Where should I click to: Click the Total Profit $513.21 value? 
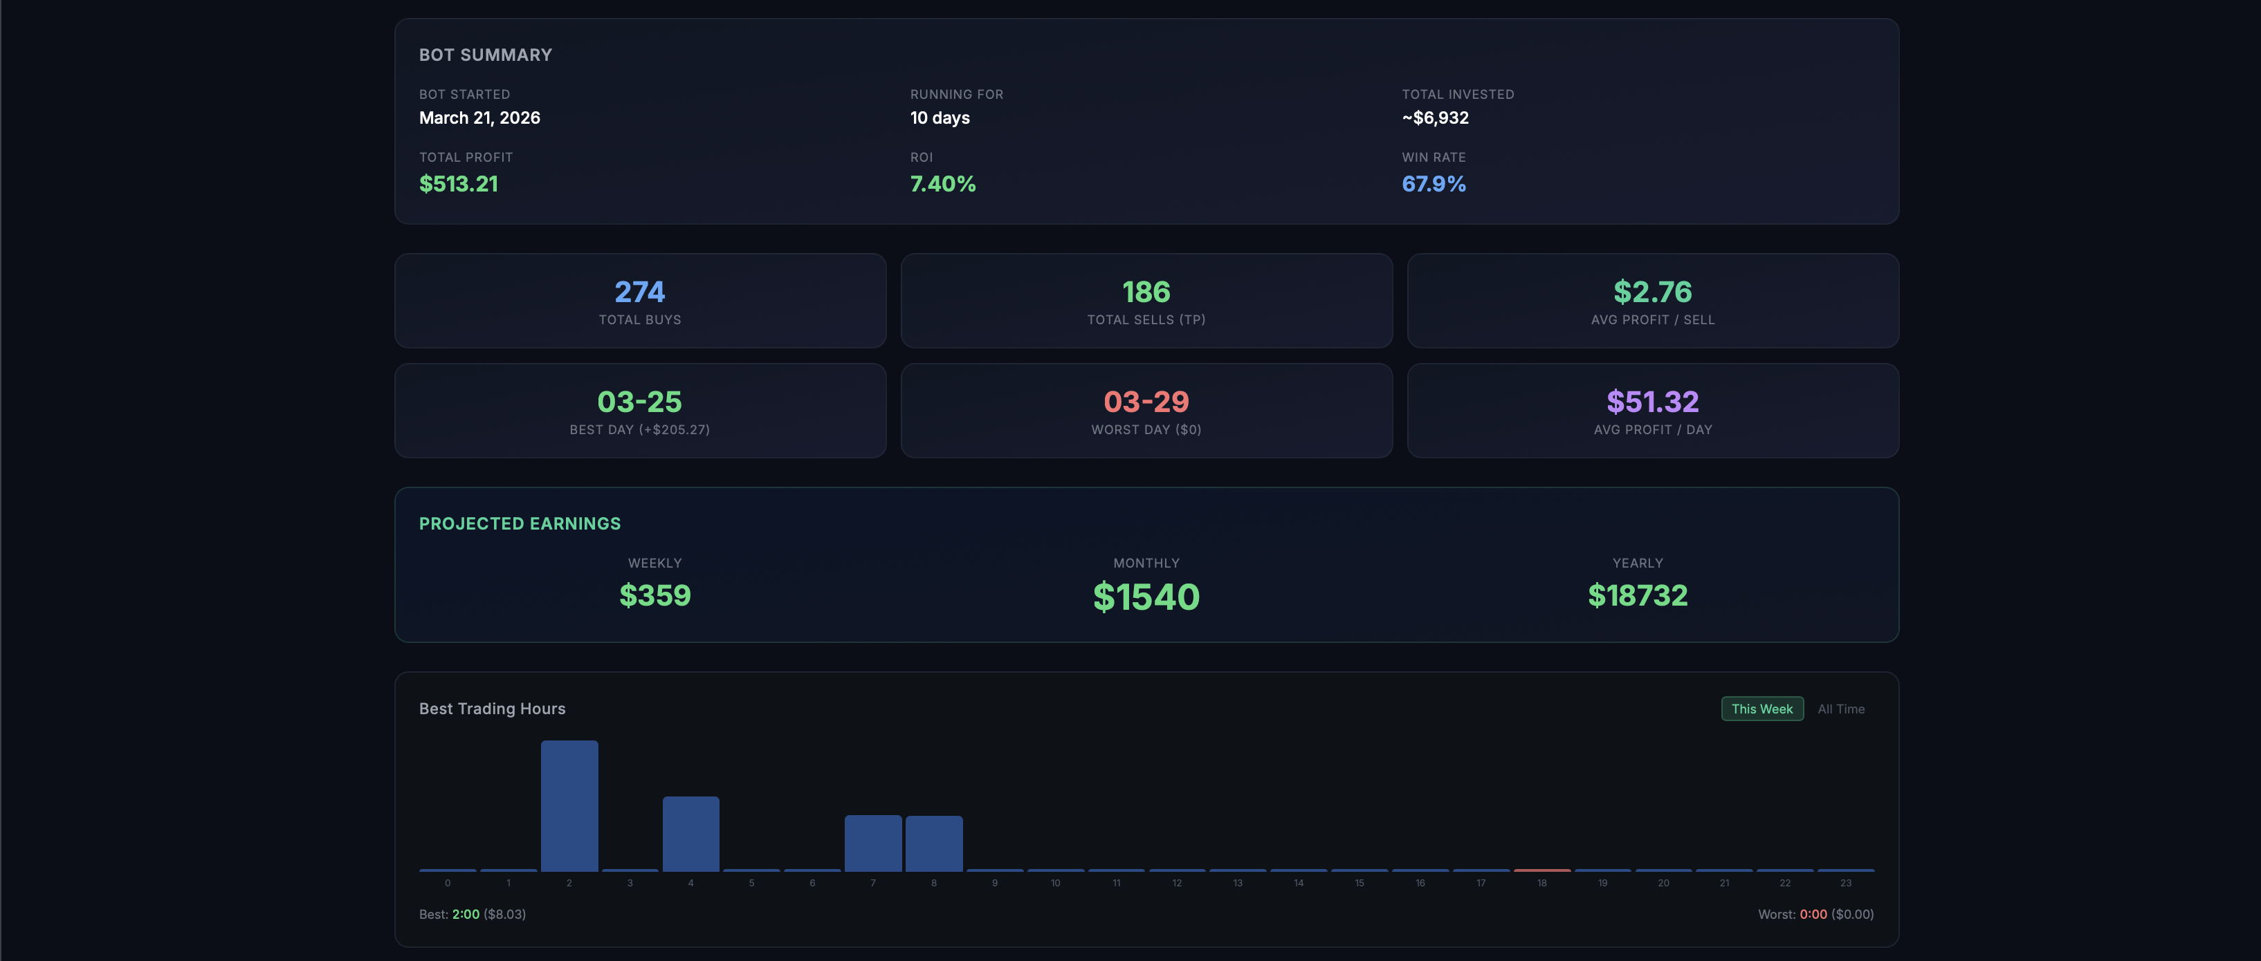pos(458,183)
